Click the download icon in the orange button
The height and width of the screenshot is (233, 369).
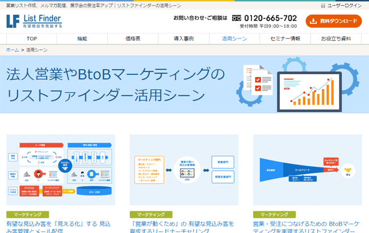313,21
